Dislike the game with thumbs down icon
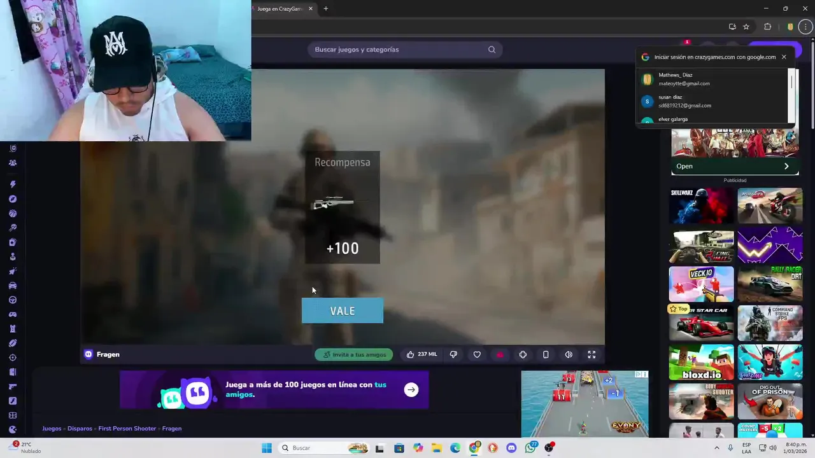 coord(453,354)
